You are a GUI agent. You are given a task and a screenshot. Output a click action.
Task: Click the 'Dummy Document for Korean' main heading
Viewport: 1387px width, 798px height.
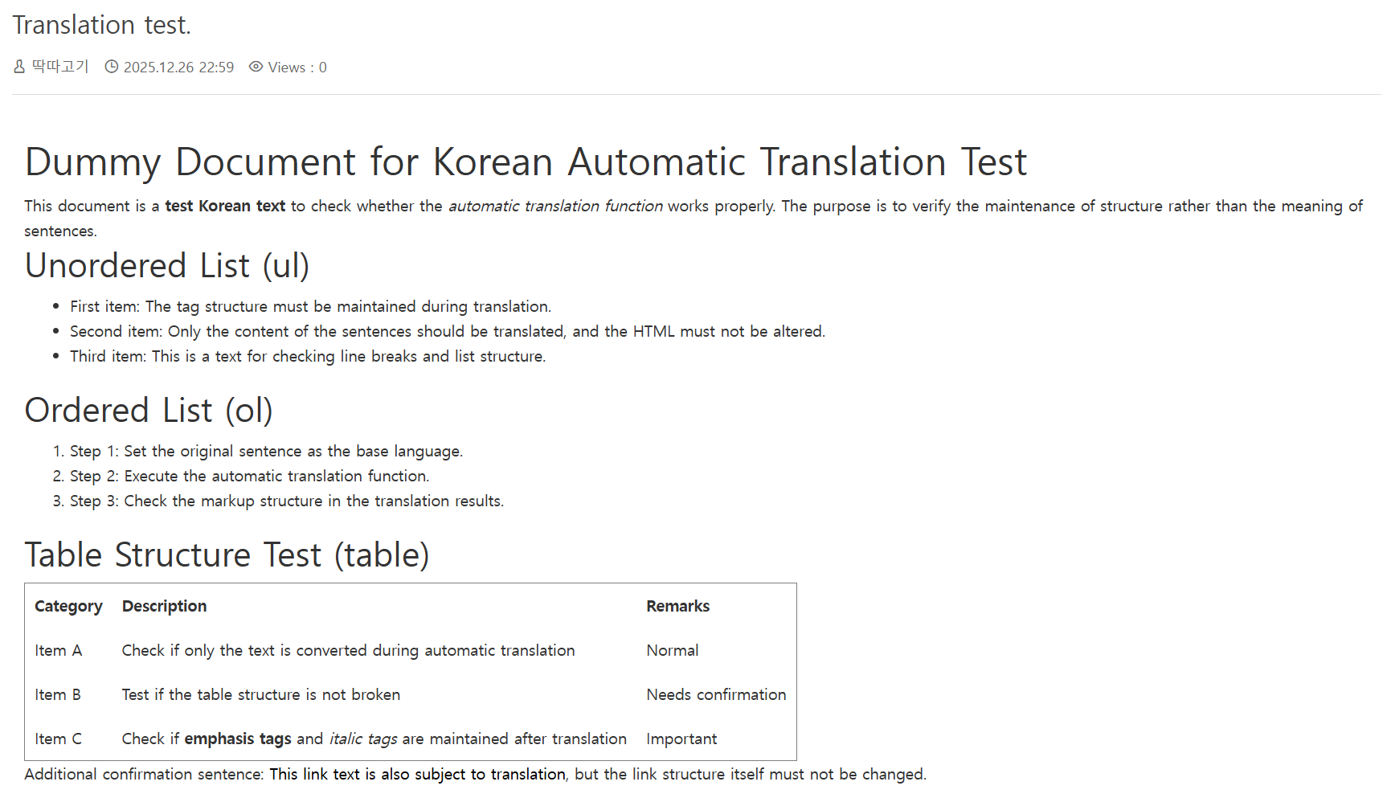tap(526, 162)
